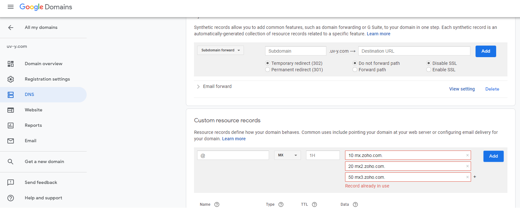Select Disable SSL option

pos(429,63)
